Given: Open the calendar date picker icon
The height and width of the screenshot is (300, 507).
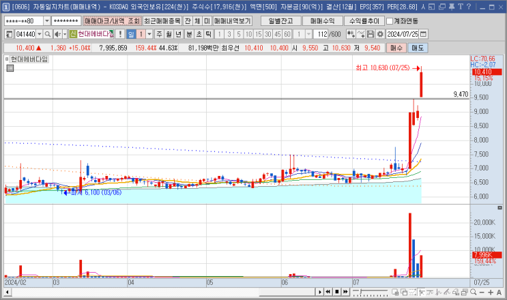Looking at the screenshot, I should click(423, 34).
